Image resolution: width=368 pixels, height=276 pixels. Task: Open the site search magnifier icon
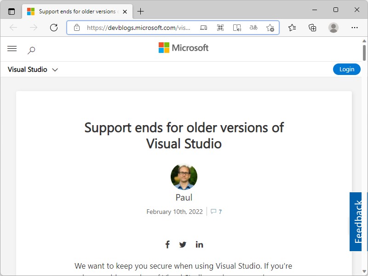click(30, 49)
